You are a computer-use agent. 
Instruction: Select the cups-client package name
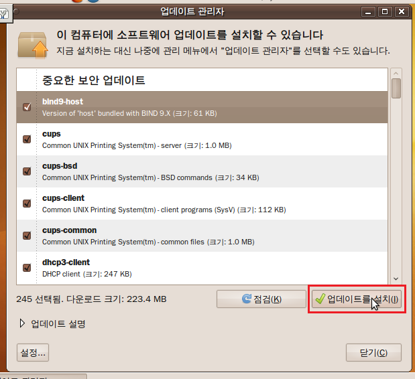pyautogui.click(x=63, y=198)
